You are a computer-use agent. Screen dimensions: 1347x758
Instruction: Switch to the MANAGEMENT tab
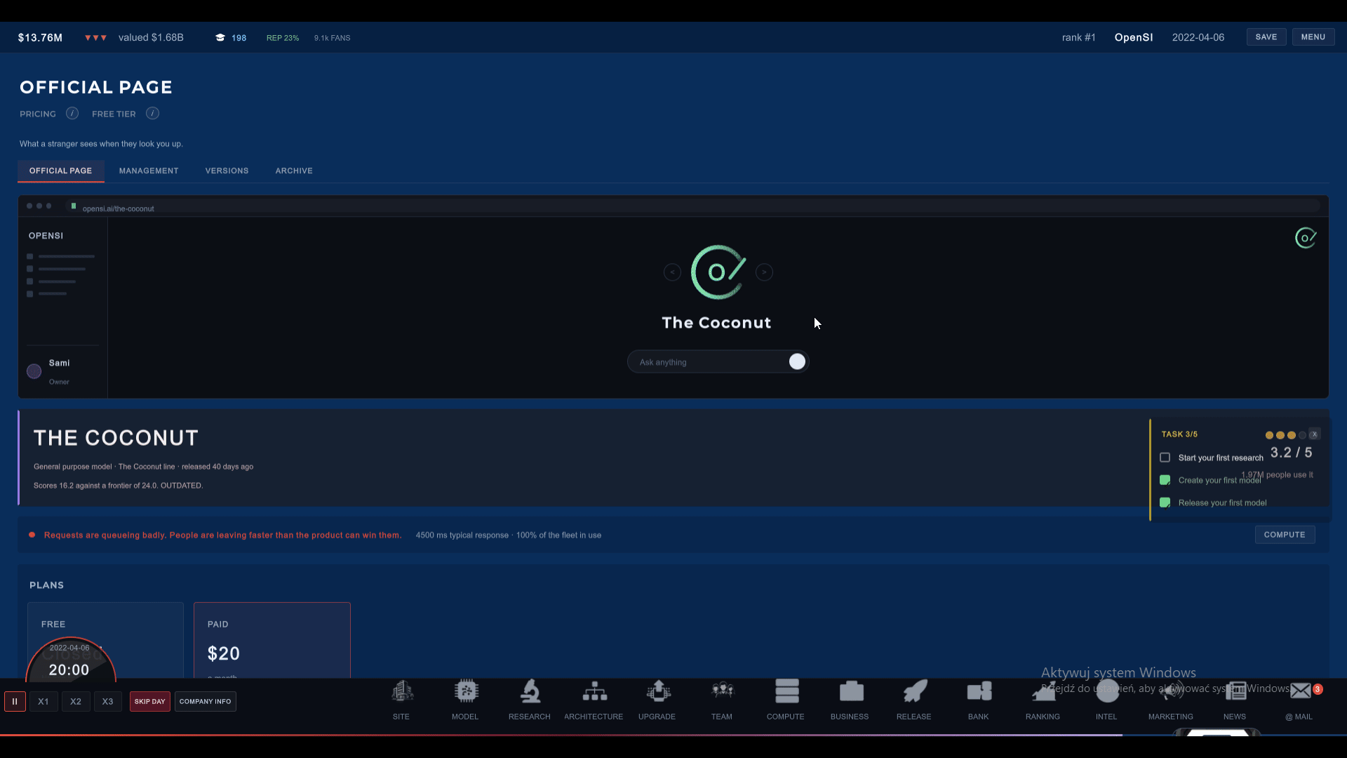click(x=149, y=171)
